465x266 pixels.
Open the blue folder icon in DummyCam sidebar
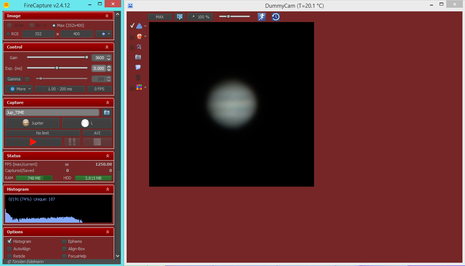point(138,67)
